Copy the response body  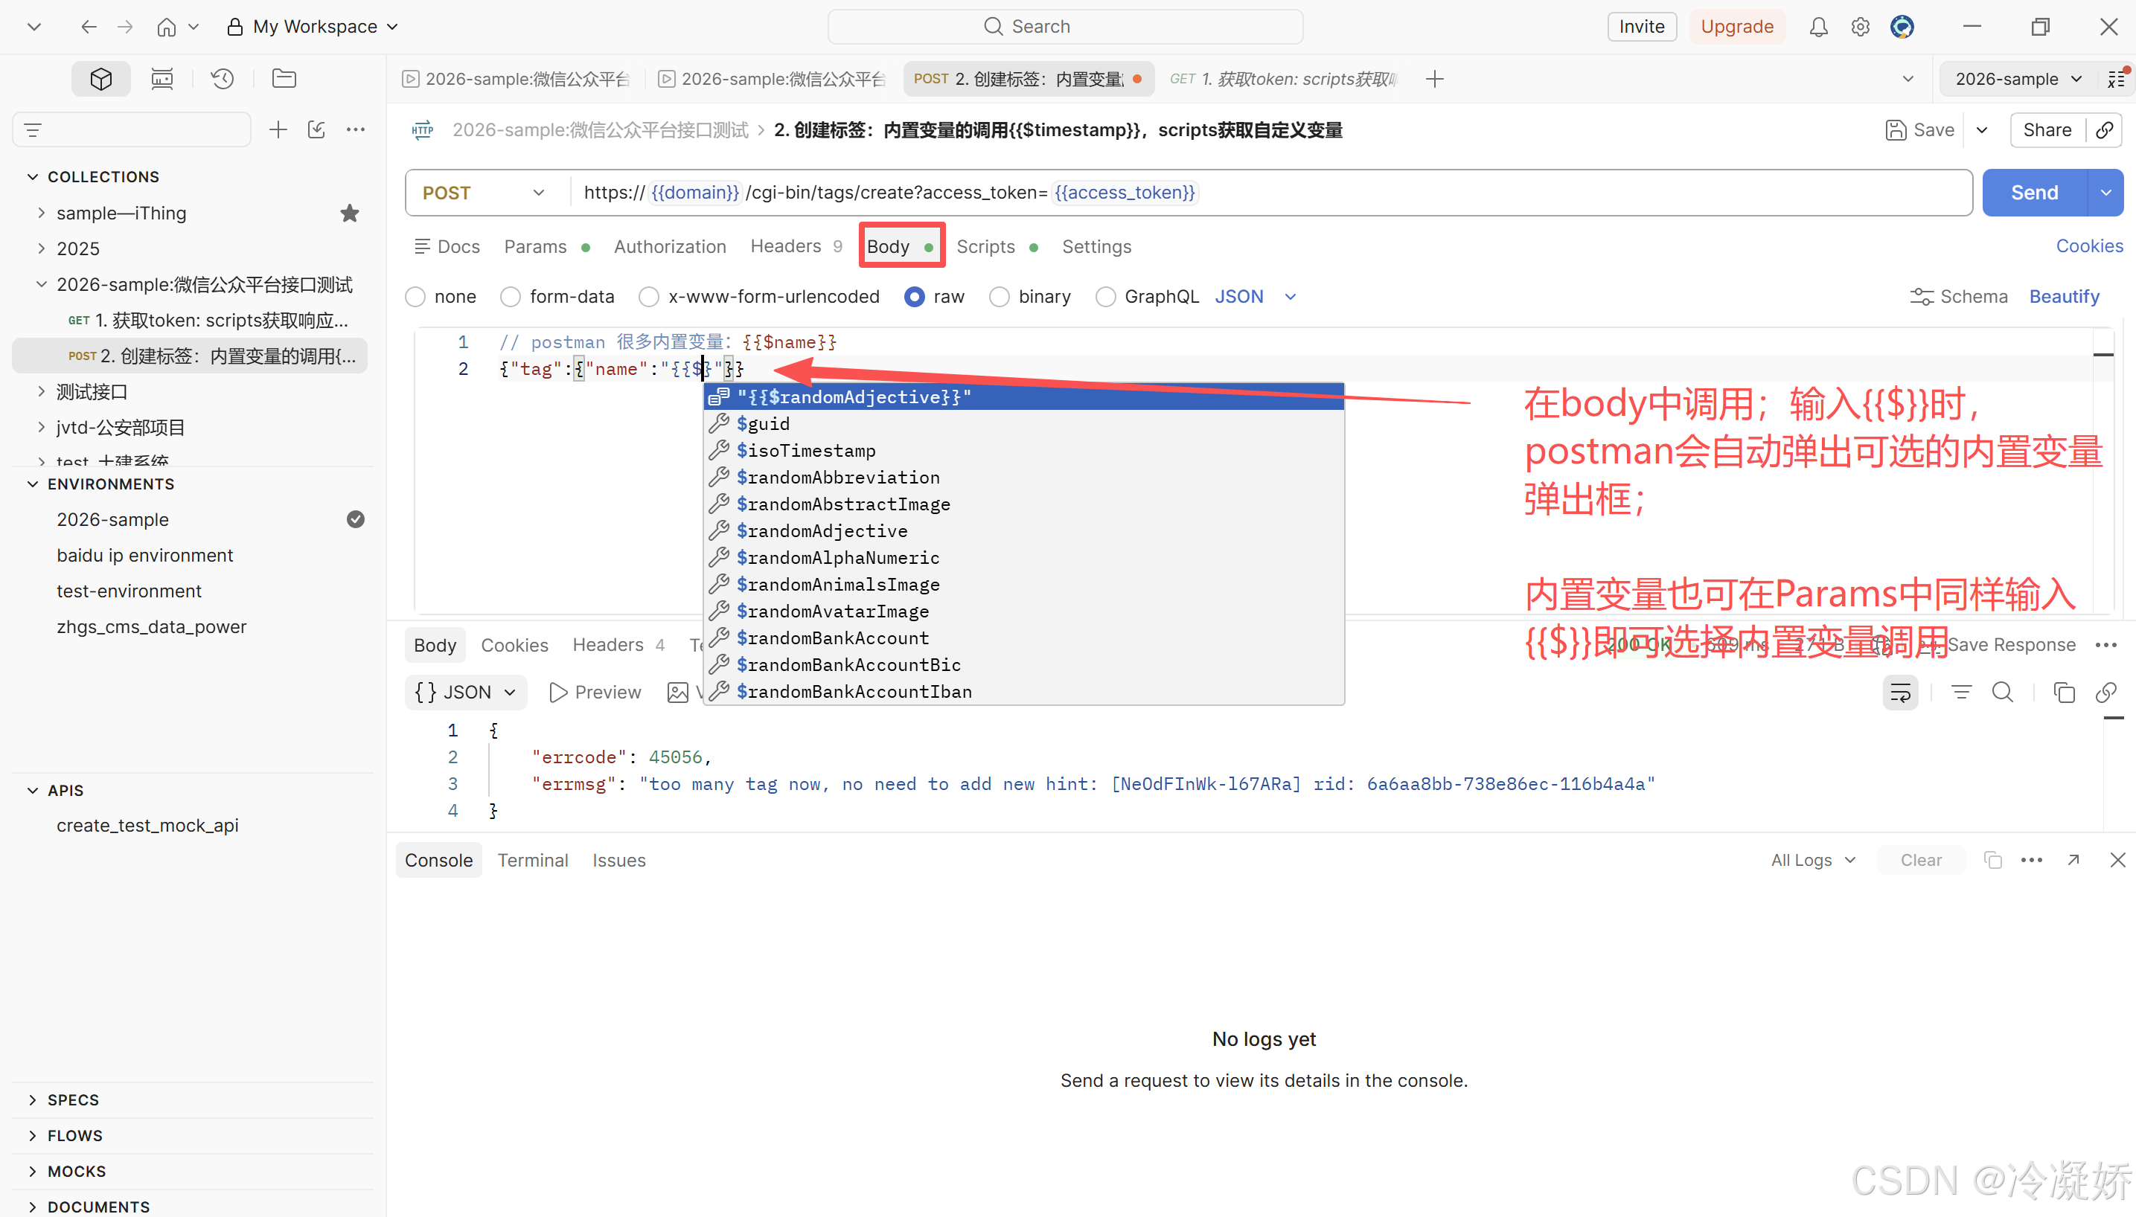pyautogui.click(x=2064, y=692)
